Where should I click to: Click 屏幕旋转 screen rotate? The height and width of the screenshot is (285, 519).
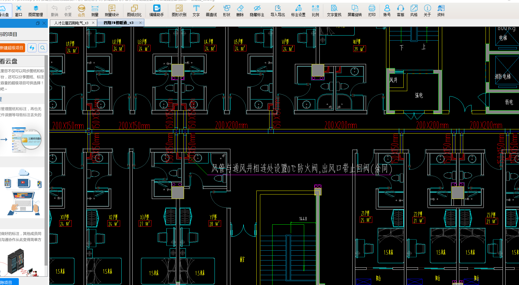click(x=355, y=10)
